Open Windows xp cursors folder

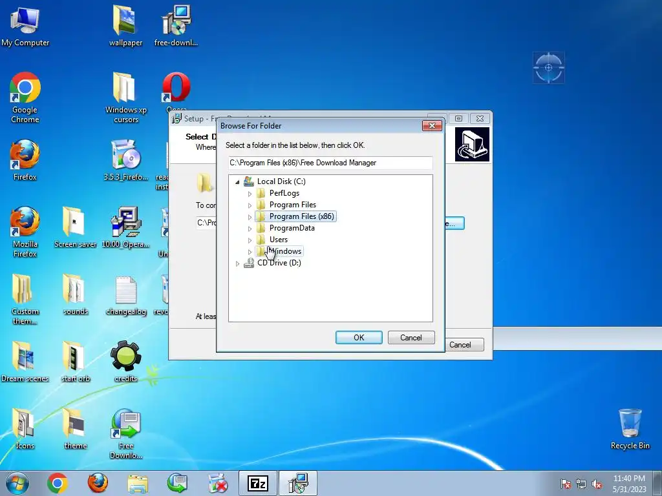click(125, 98)
